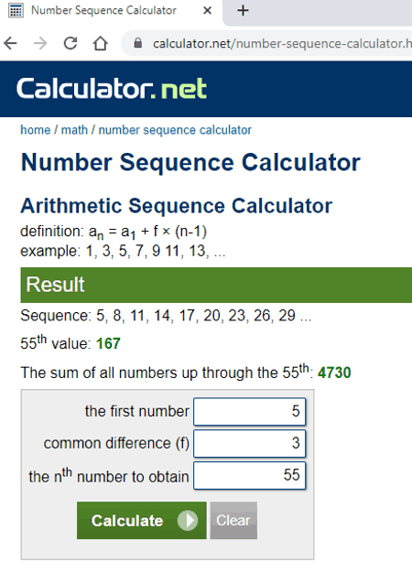The width and height of the screenshot is (412, 573).
Task: Open the home breadcrumb link
Action: tap(36, 130)
